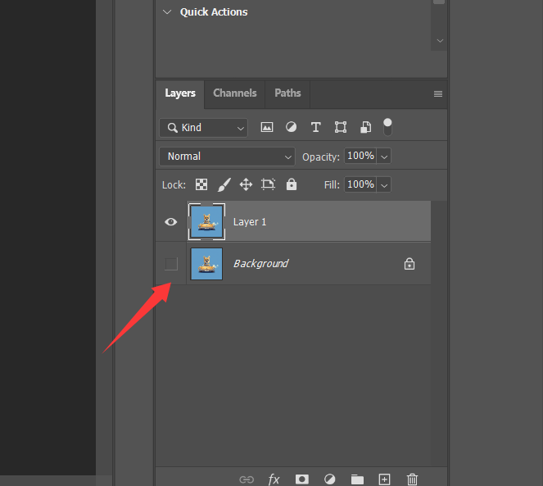Lock position move icon
The height and width of the screenshot is (486, 543).
pos(246,184)
